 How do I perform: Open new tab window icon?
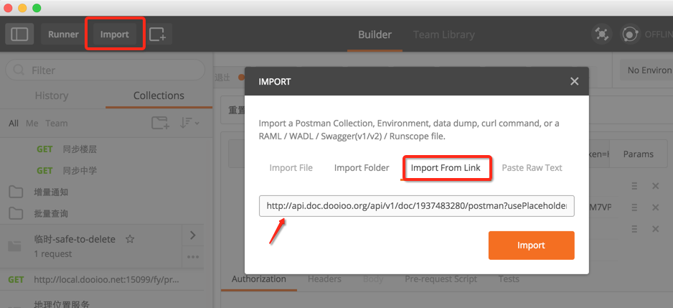pyautogui.click(x=157, y=34)
